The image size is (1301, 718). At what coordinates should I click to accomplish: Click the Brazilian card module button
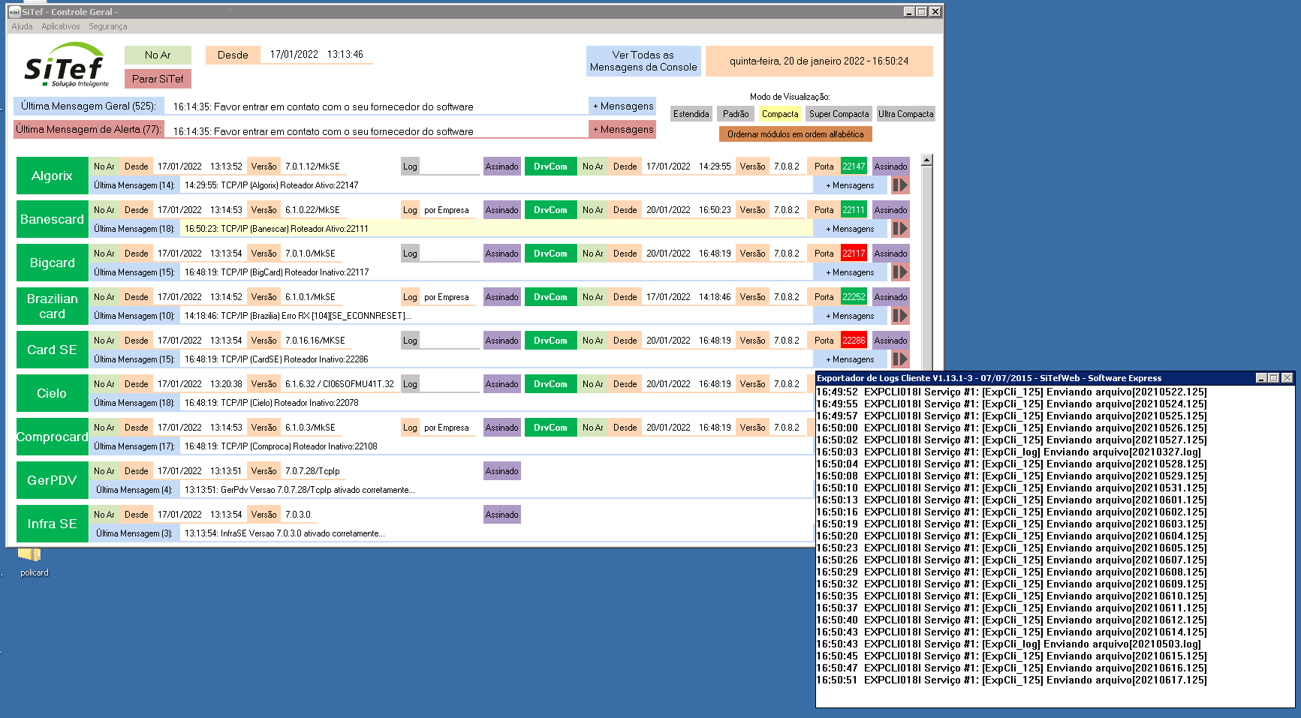(x=52, y=306)
